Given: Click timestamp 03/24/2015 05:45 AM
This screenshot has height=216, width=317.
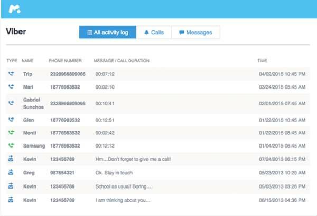Looking at the screenshot, I should [282, 87].
